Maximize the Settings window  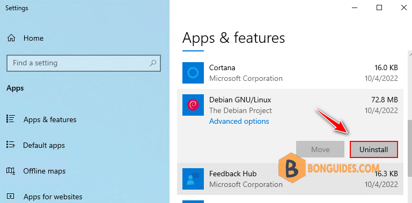point(379,7)
